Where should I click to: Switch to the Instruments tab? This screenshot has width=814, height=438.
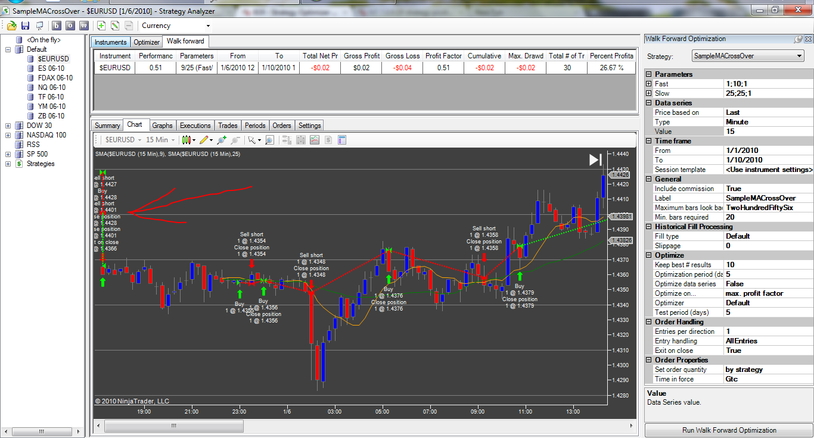pyautogui.click(x=110, y=42)
